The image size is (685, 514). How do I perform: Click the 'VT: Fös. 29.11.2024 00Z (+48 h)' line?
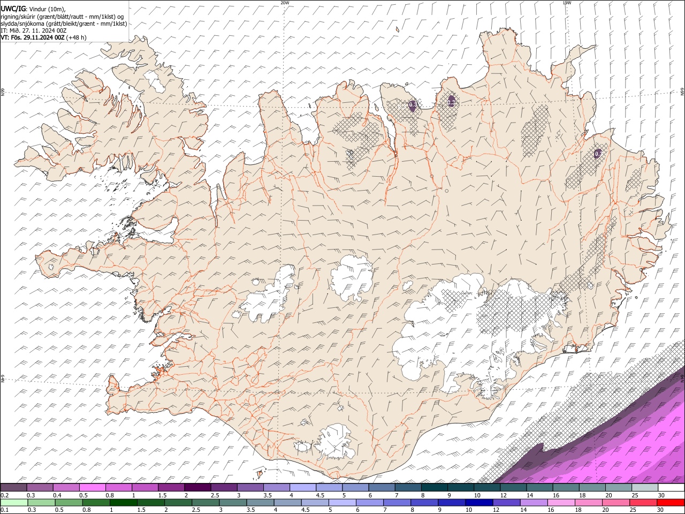click(x=43, y=37)
